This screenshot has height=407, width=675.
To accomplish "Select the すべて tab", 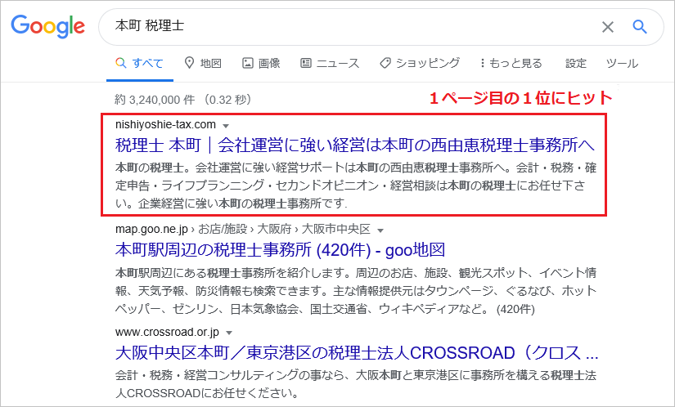I will tap(139, 64).
